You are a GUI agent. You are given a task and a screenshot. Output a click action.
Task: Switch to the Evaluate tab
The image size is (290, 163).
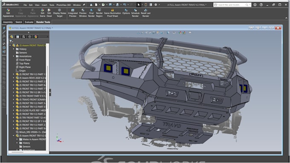coord(29,22)
